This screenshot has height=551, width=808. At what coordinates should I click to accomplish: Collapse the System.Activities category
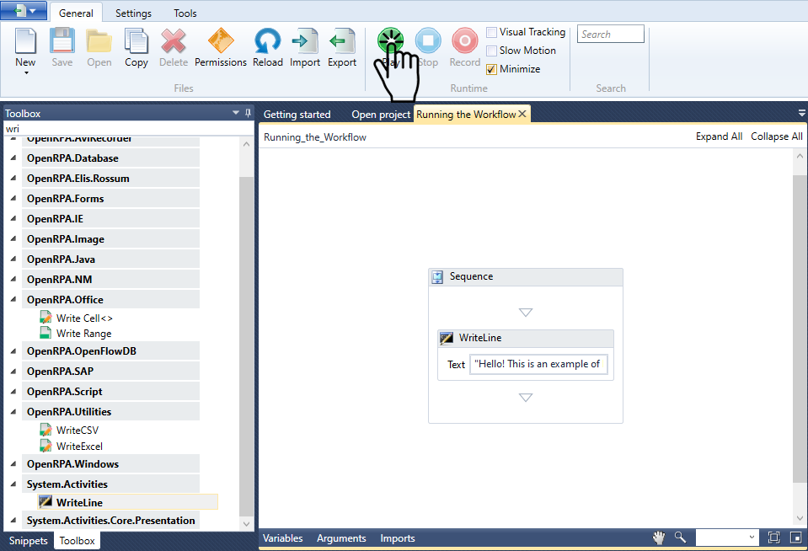[13, 484]
